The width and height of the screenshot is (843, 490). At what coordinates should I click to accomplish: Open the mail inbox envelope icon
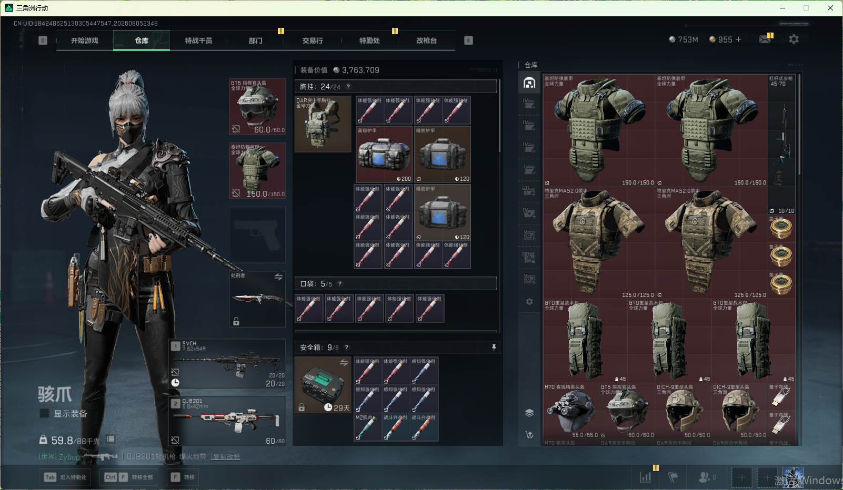(765, 39)
